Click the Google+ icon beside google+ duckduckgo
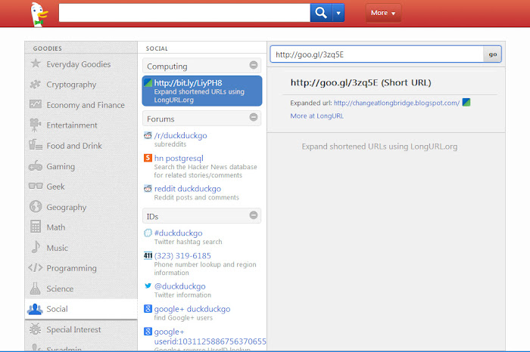Viewport: 530px width, 352px height. pyautogui.click(x=148, y=308)
